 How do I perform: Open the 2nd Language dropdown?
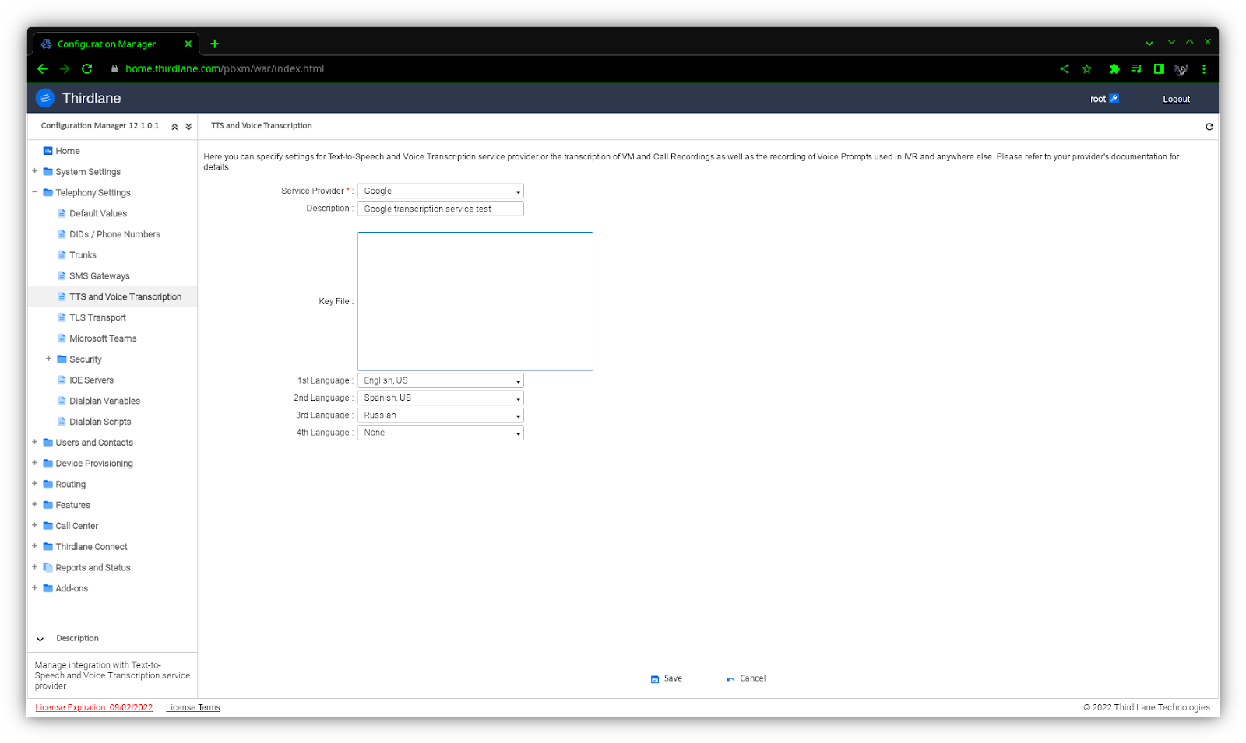(x=441, y=398)
